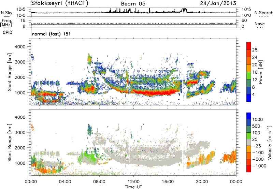The image size is (273, 189).
Task: Click the date '24/Jan/2013'
Action: [218, 3]
